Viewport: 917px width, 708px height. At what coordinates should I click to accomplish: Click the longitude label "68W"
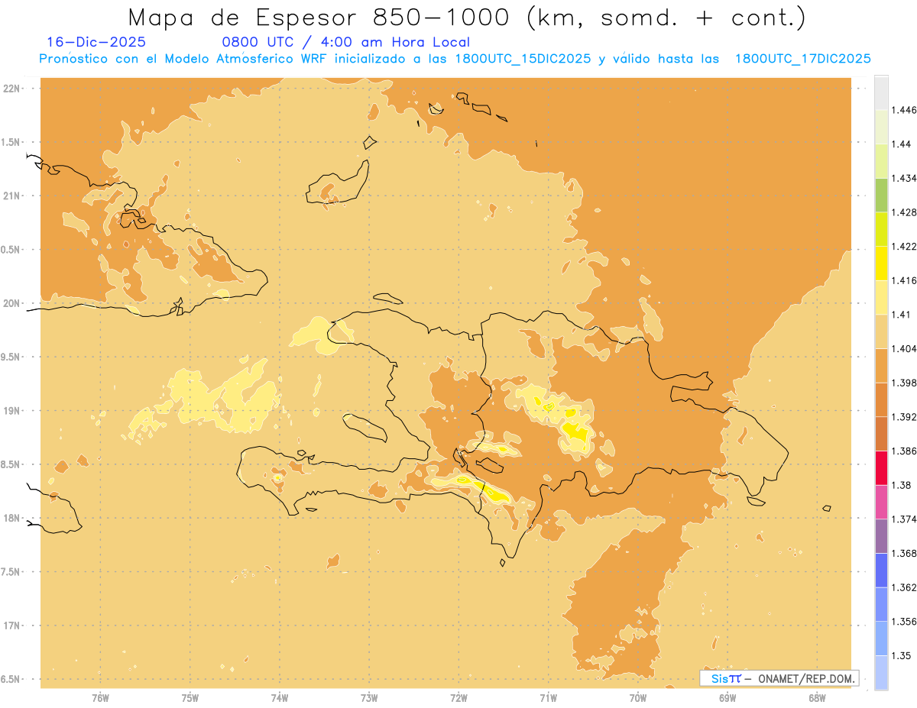tap(817, 698)
